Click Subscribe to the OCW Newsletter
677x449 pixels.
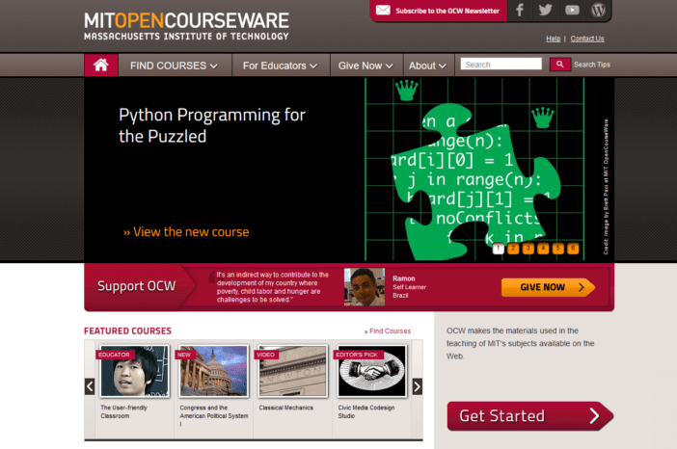(447, 11)
